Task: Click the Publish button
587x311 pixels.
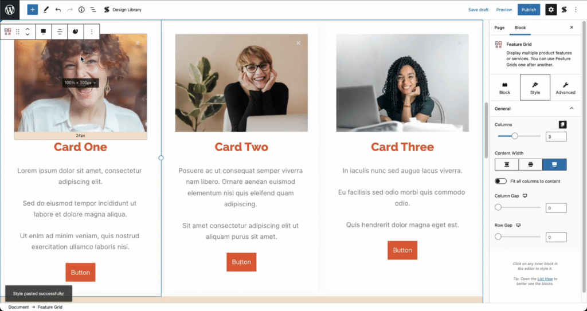Action: pos(529,10)
